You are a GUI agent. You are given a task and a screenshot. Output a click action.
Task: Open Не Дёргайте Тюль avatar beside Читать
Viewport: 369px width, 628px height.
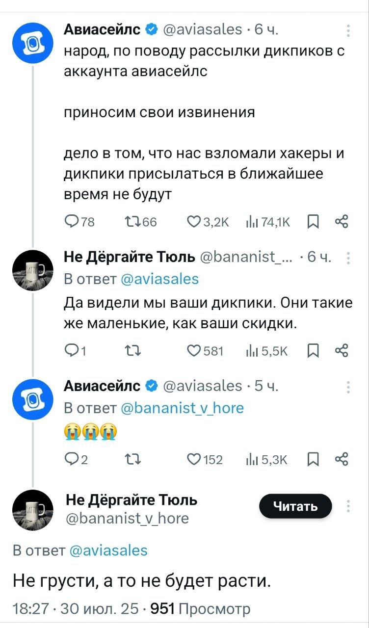coord(32,509)
